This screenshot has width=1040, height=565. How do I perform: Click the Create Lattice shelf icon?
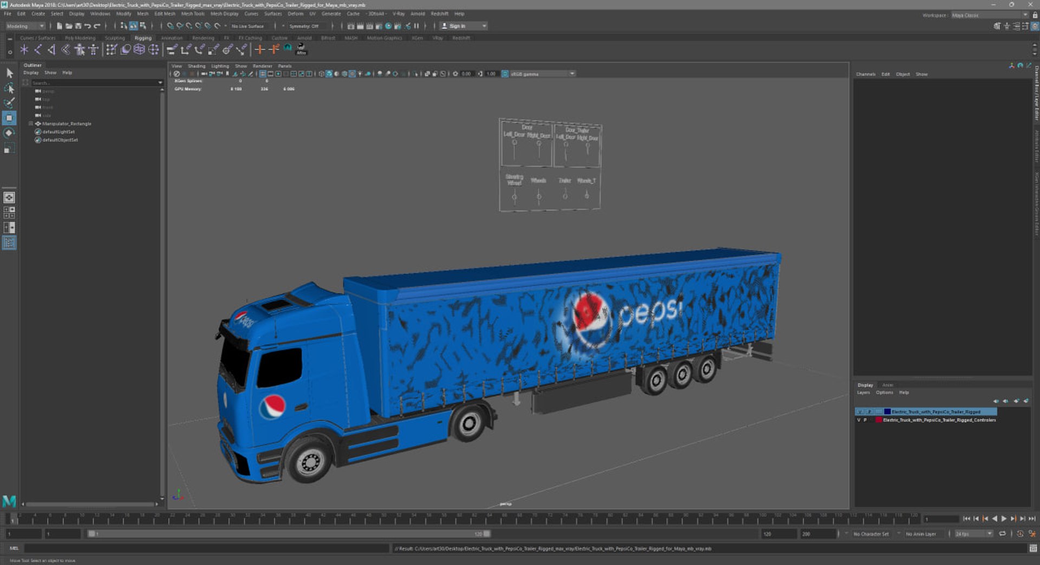point(139,50)
